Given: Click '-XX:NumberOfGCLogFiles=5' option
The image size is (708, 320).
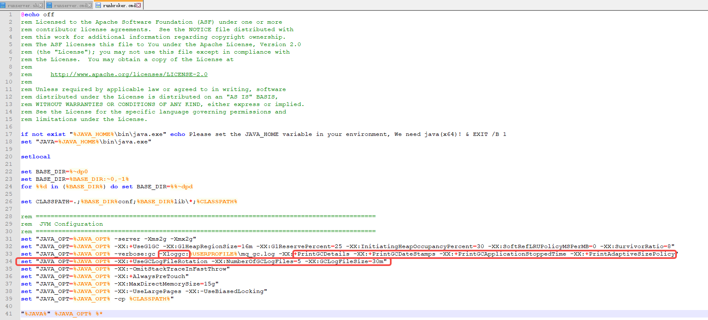Looking at the screenshot, I should coord(256,261).
